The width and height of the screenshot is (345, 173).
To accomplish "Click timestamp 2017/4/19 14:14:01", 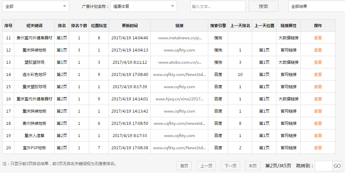I will click(129, 99).
